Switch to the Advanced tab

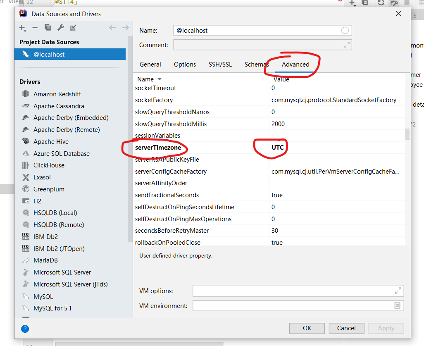tap(295, 64)
